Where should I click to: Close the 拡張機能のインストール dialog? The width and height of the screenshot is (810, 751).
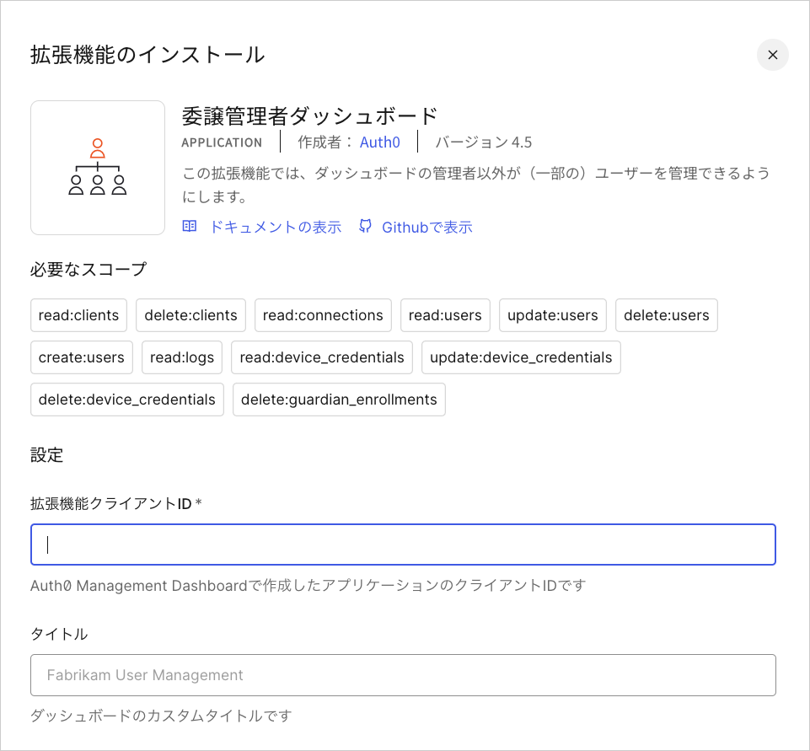tap(773, 55)
